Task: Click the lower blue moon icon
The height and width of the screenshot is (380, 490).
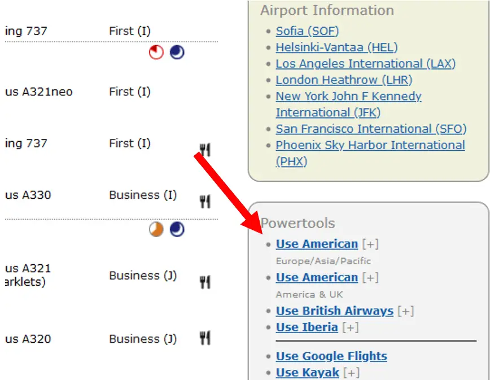Action: pyautogui.click(x=177, y=229)
